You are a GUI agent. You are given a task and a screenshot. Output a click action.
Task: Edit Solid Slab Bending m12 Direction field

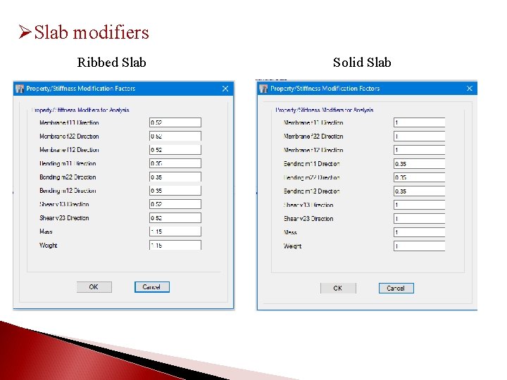coord(420,191)
